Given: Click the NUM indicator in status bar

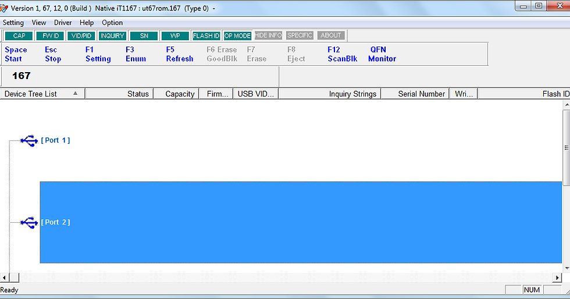Looking at the screenshot, I should coord(532,290).
